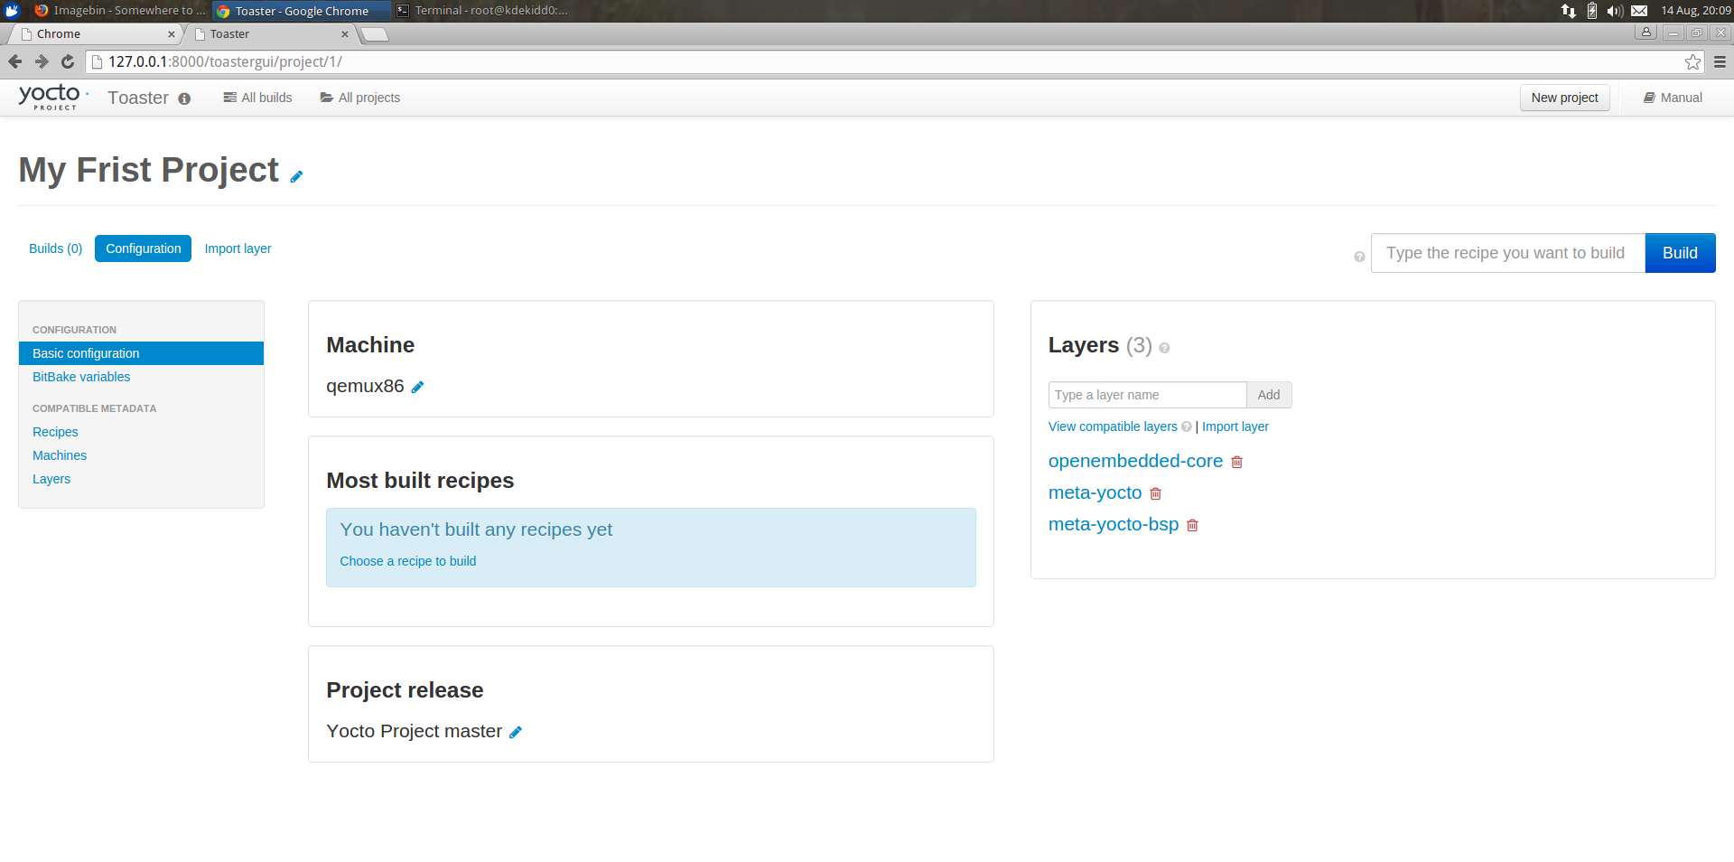
Task: Open the Manual link
Action: [1673, 98]
